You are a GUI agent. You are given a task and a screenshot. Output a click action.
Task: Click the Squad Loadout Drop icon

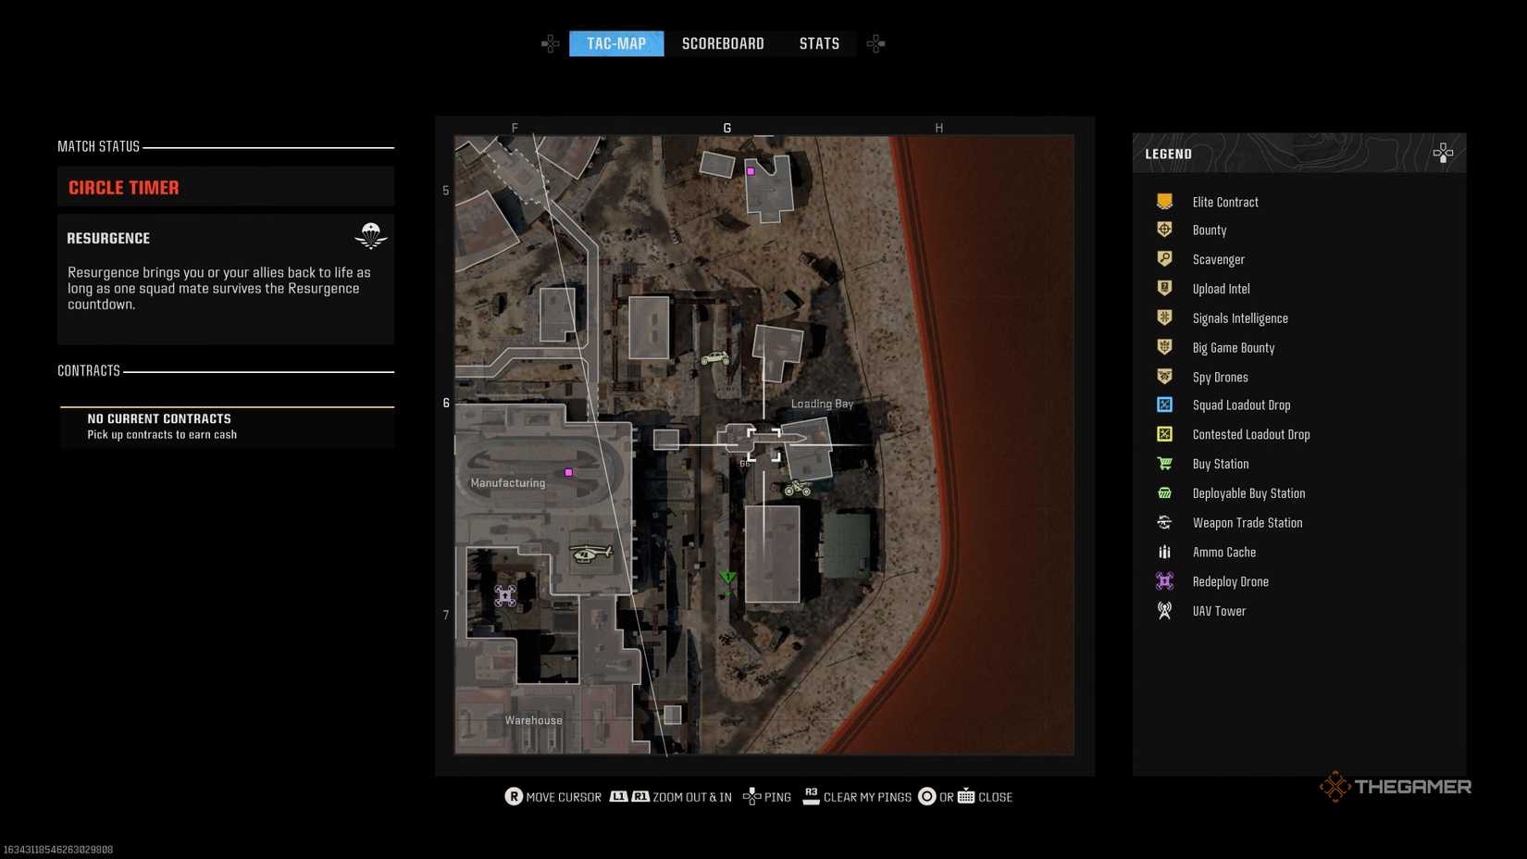[1164, 405]
